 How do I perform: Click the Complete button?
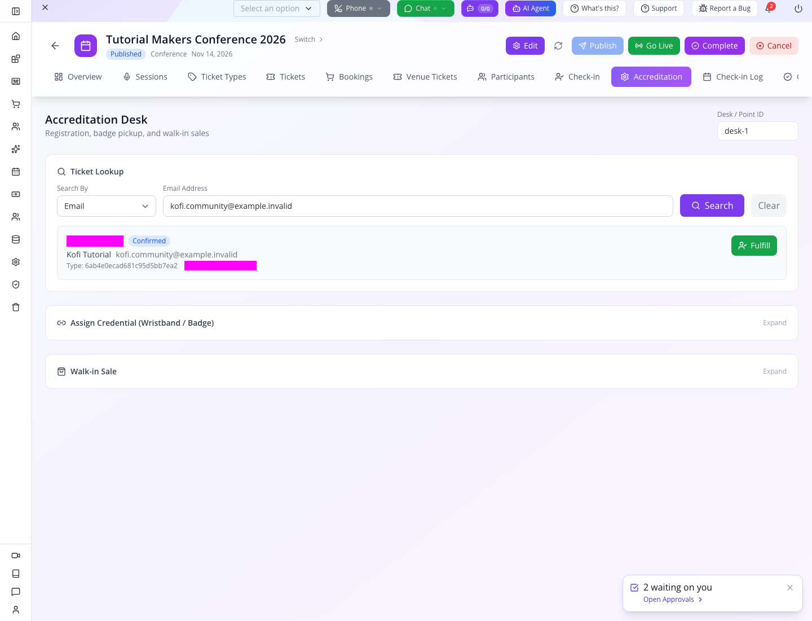[714, 46]
